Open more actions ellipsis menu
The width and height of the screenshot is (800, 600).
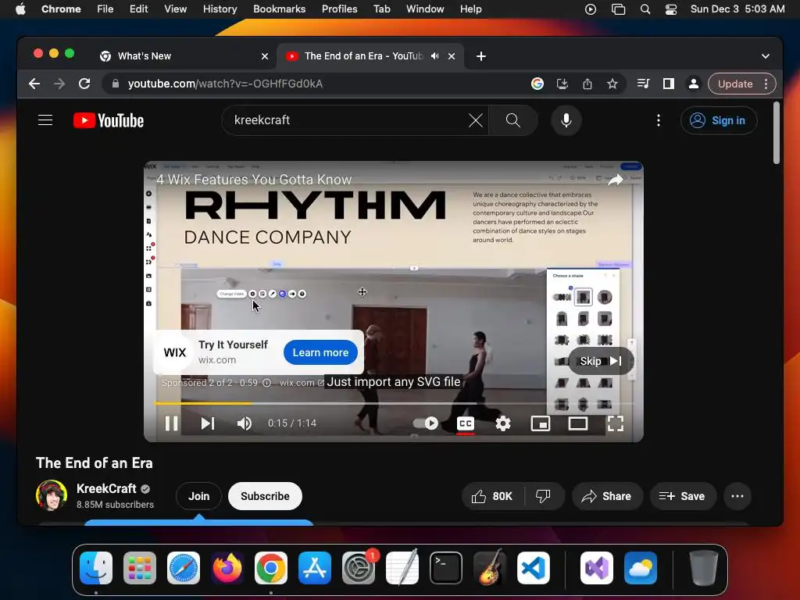point(737,496)
